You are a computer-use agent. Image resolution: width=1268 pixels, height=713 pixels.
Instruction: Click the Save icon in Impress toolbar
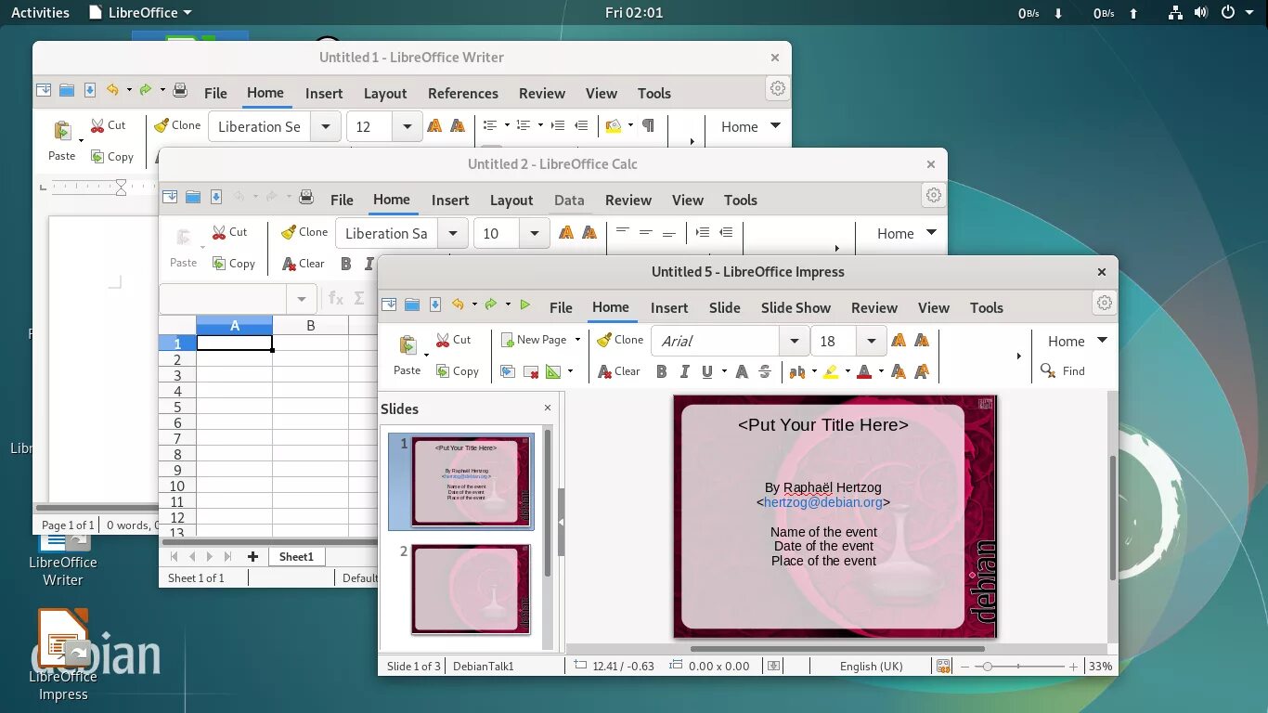[x=435, y=305]
